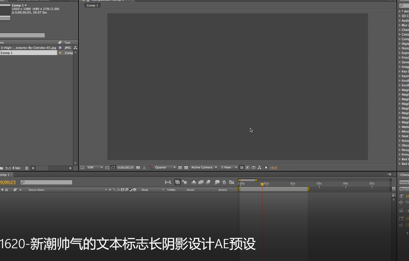Viewport: 409px width, 261px height.
Task: Open the 1 View layout dropdown
Action: pos(229,167)
